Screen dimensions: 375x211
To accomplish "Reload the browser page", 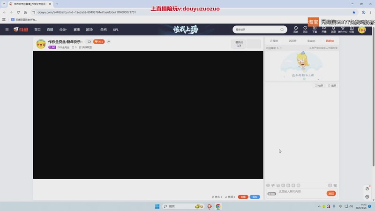I will pos(18,12).
